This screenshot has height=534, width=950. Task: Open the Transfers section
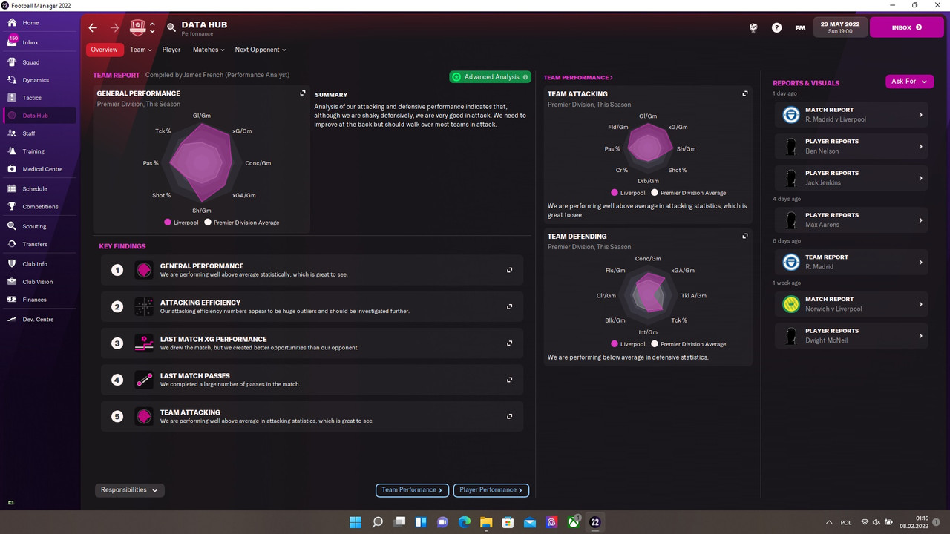(x=40, y=244)
